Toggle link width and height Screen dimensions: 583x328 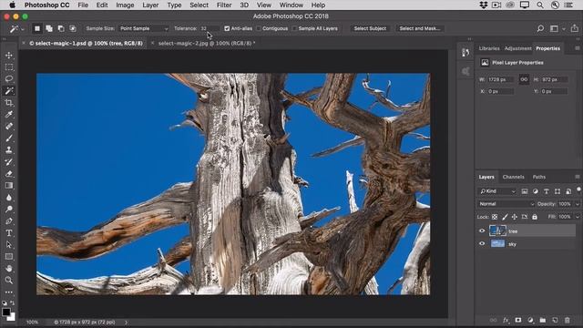pyautogui.click(x=524, y=79)
